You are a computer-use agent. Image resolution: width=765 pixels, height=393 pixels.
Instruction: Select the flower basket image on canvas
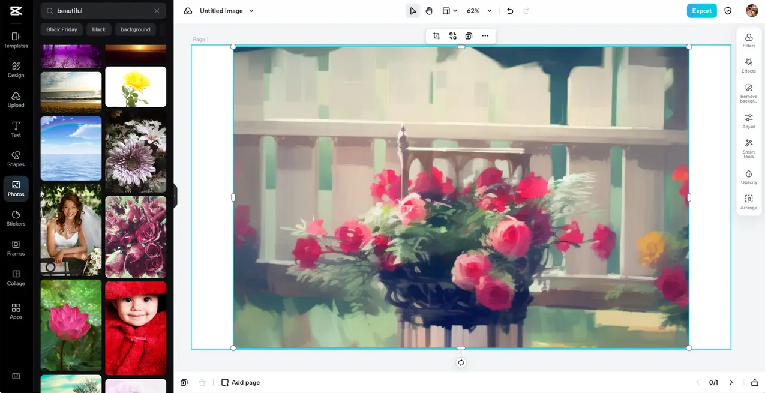point(461,197)
